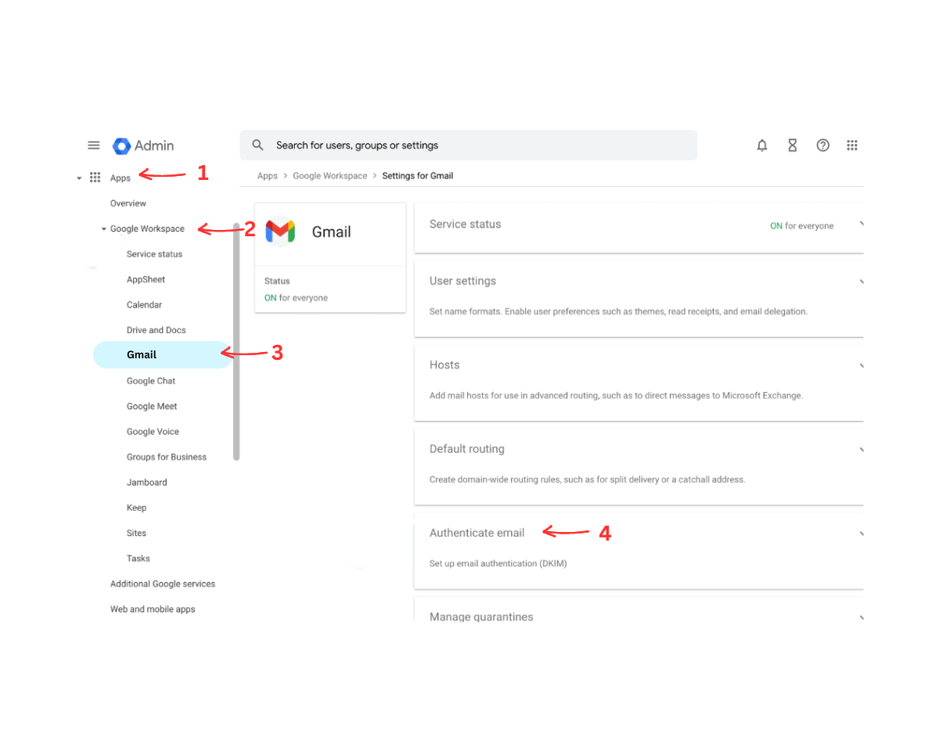Open Jamboard settings

146,483
